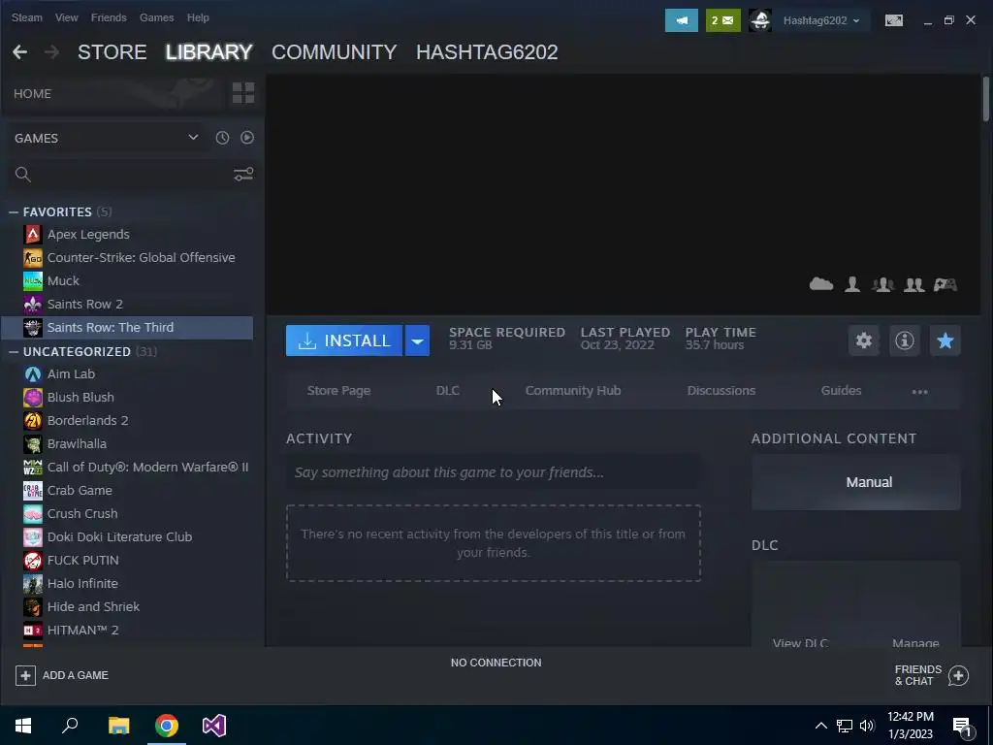Open game settings gear icon

864,340
